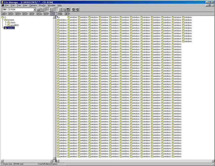This screenshot has width=215, height=166.
Task: Switch to all file details view icon
Action: click(51, 9)
